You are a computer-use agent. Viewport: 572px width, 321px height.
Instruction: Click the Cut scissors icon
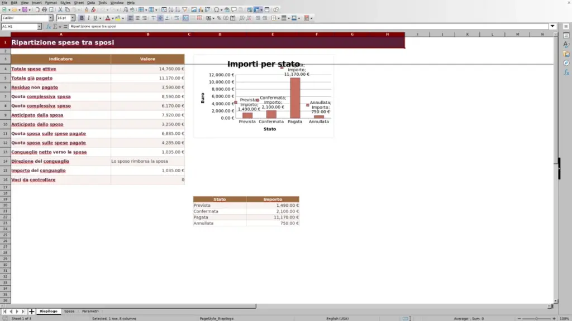[60, 9]
